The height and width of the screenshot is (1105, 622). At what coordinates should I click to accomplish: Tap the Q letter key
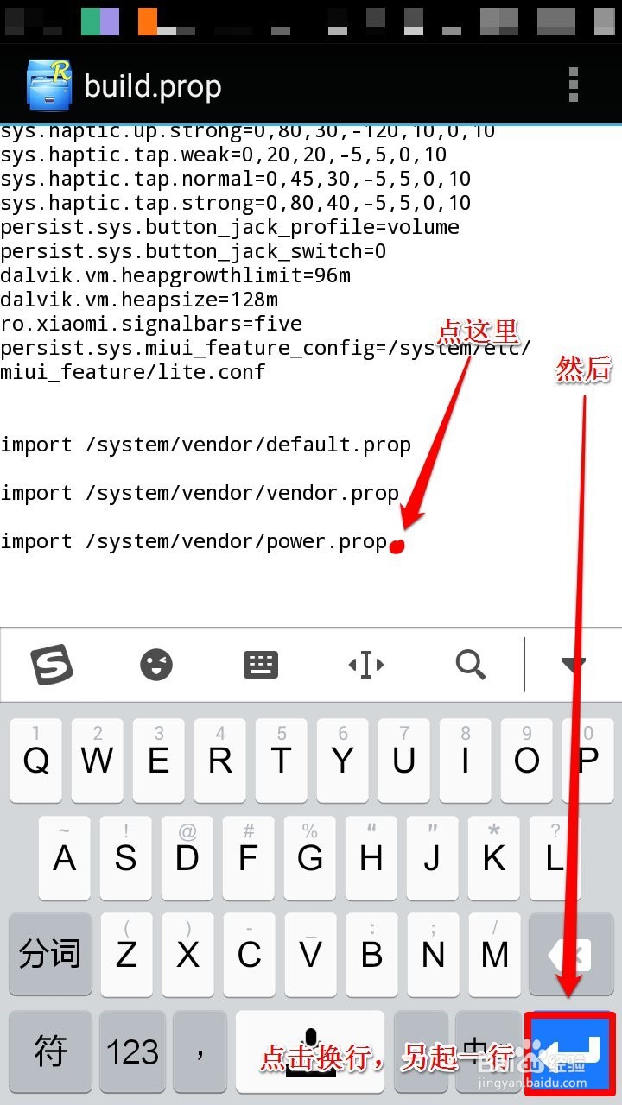(35, 760)
